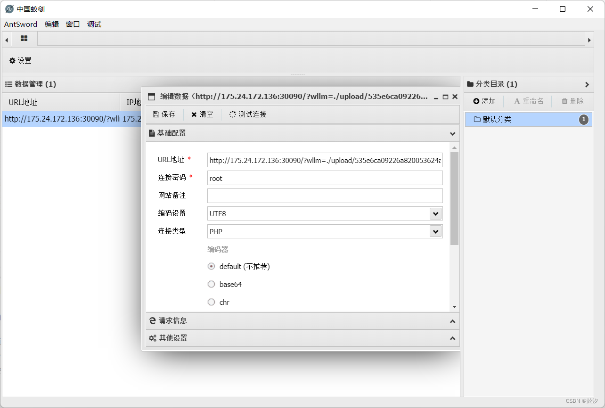
Task: Click the left tab scroll arrow
Action: 7,40
